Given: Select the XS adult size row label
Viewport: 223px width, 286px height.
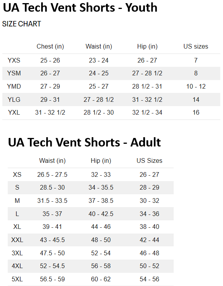Looking at the screenshot, I should (17, 175).
